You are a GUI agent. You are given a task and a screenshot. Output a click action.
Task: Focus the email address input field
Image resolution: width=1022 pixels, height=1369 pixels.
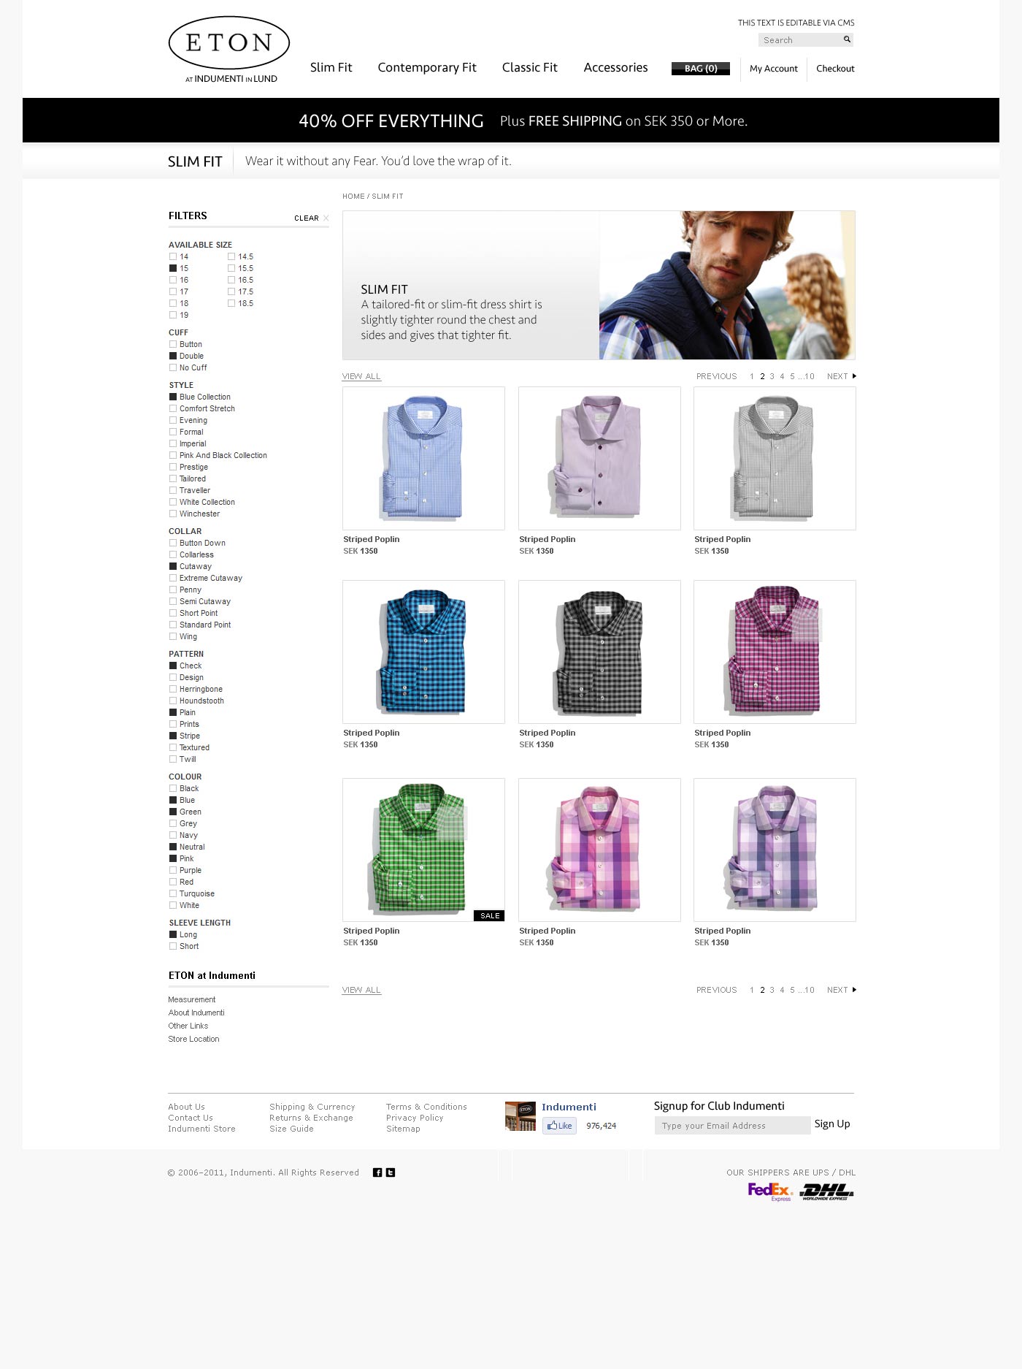(x=732, y=1126)
